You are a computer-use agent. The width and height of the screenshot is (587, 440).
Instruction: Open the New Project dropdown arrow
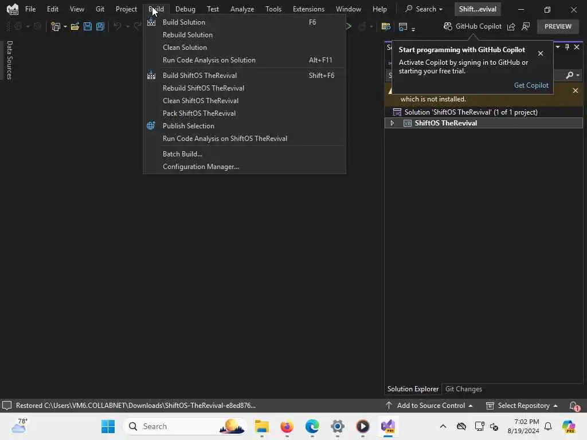65,26
